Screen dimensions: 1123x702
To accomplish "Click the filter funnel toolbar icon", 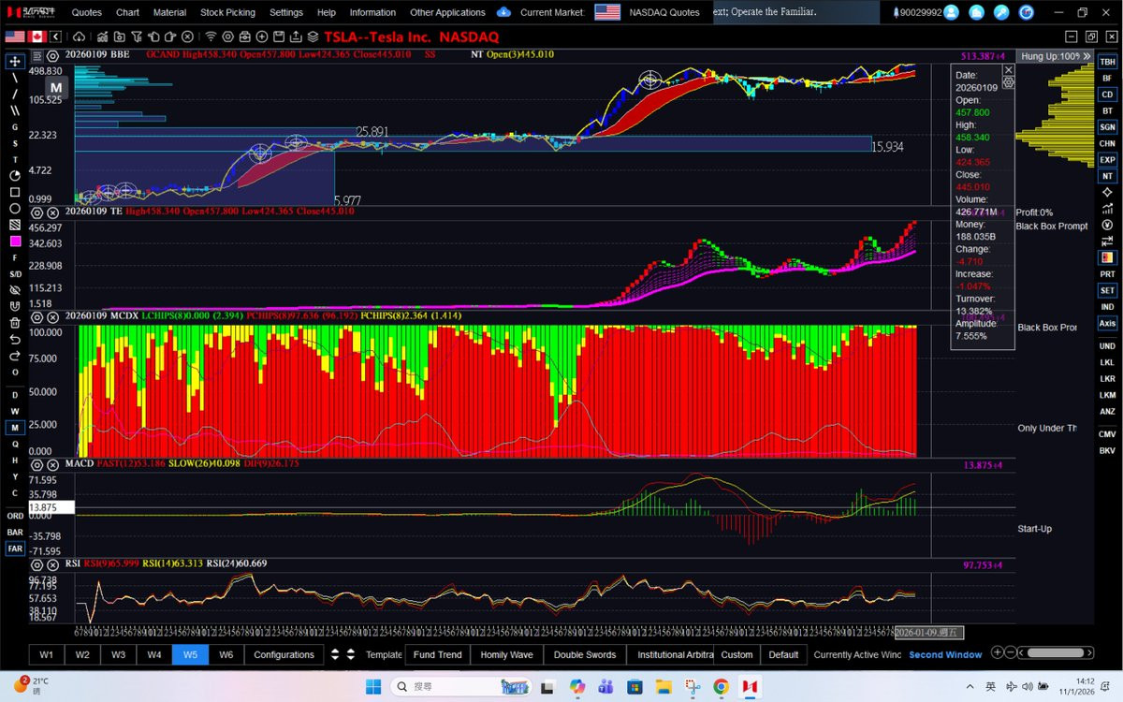I will pyautogui.click(x=136, y=37).
